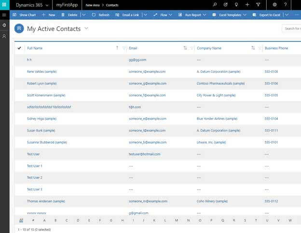Click Show Chart in command bar
Screen dimensions: 301x233
pos(25,15)
